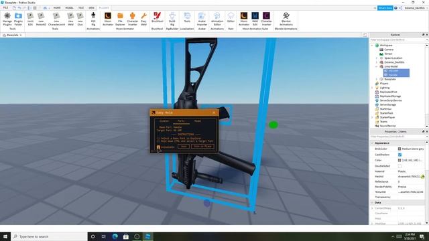Expand the Extreme_DevRblx node
The image size is (429, 241).
click(377, 62)
